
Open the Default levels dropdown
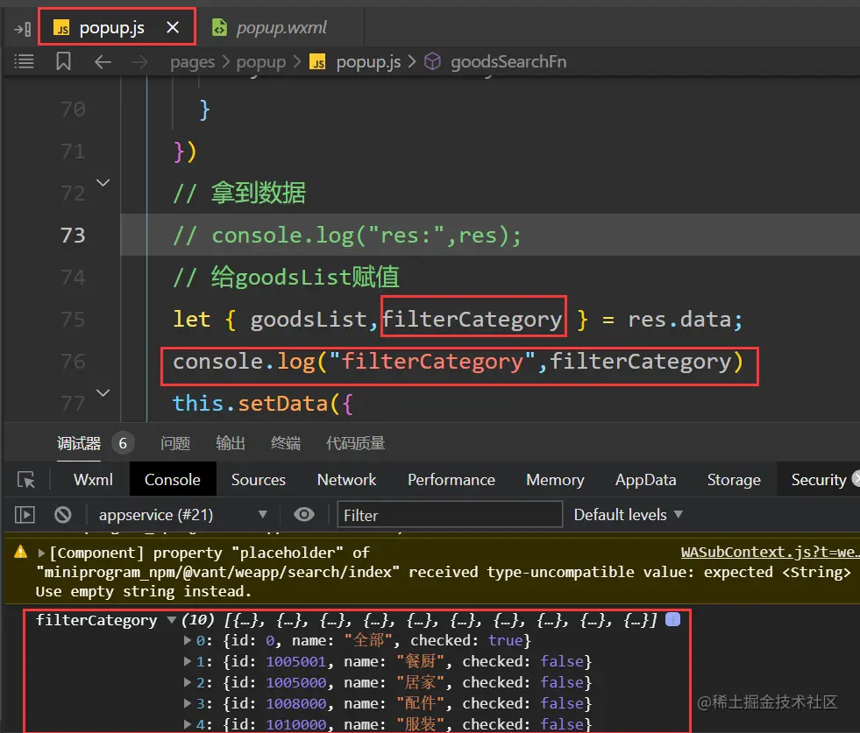[x=628, y=515]
